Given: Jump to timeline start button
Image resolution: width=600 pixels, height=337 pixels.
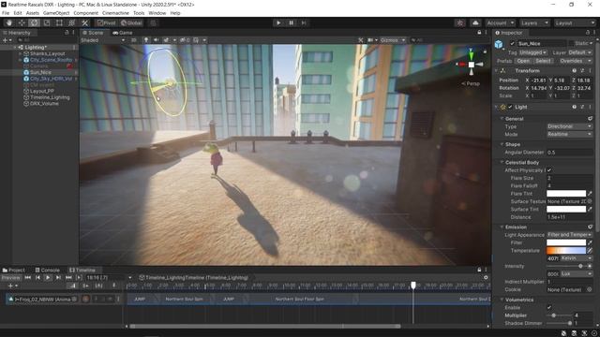Looking at the screenshot, I should pos(27,278).
